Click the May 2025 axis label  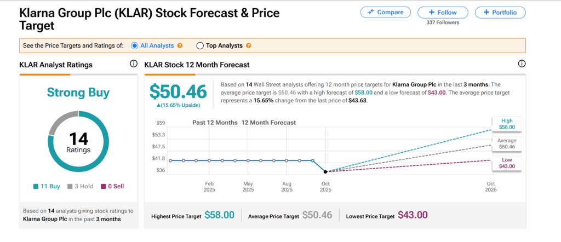pyautogui.click(x=248, y=187)
